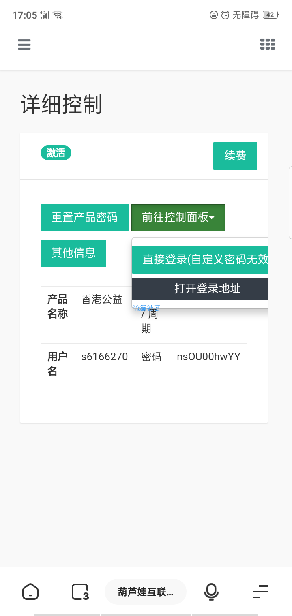Image resolution: width=292 pixels, height=616 pixels.
Task: Tap the microphone voice search icon
Action: 211,592
